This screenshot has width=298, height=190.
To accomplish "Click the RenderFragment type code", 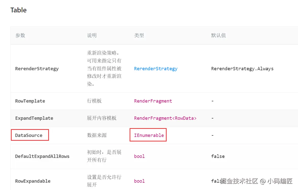I will (153, 101).
